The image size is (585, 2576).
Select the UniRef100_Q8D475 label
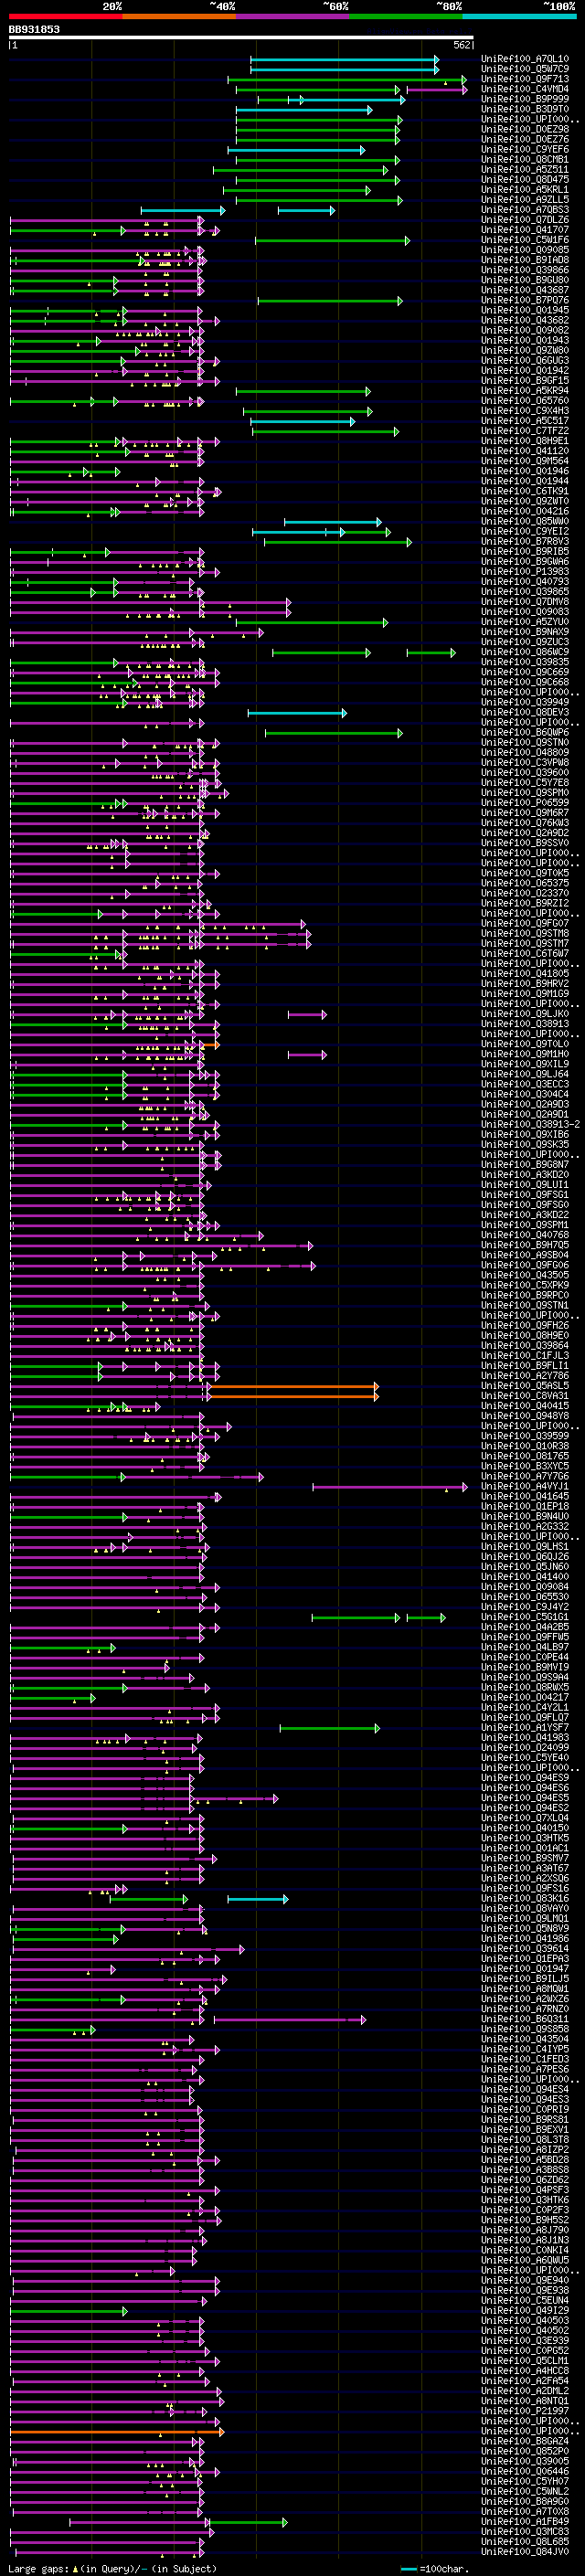[x=525, y=179]
